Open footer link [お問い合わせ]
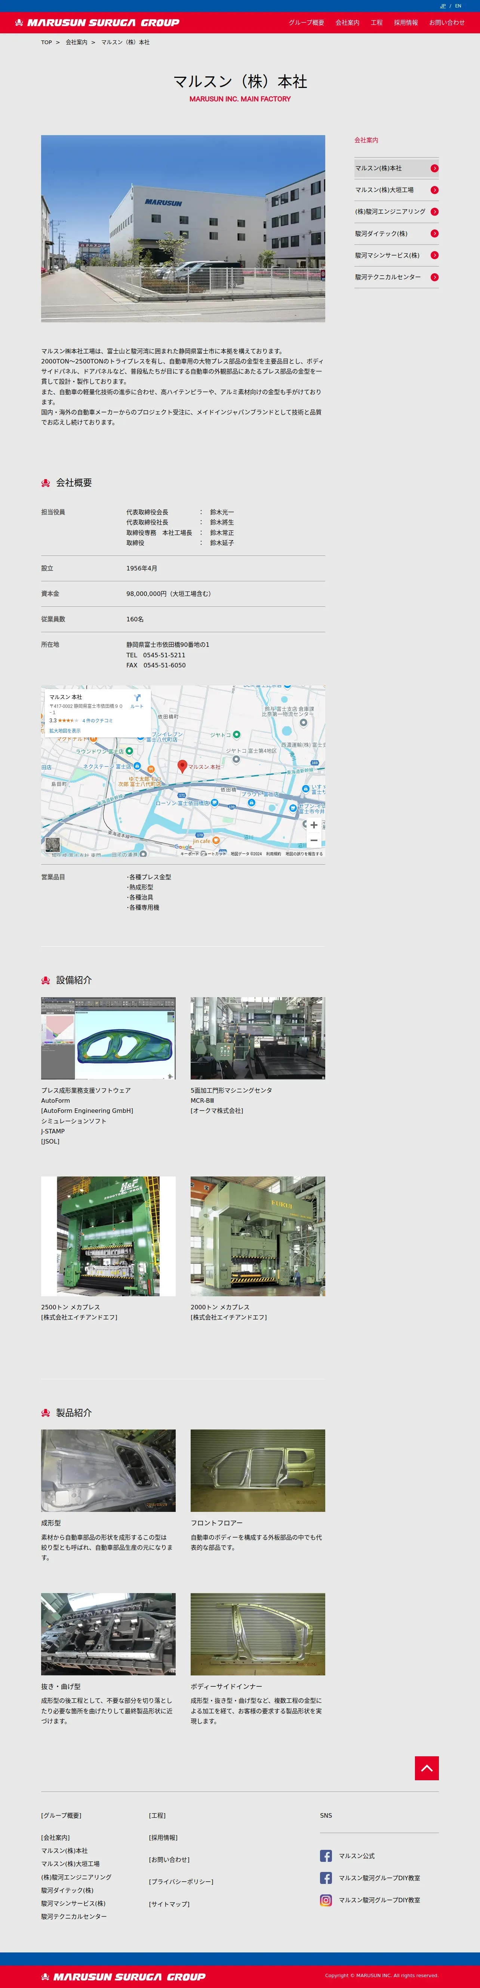Image resolution: width=480 pixels, height=1988 pixels. 169,1860
